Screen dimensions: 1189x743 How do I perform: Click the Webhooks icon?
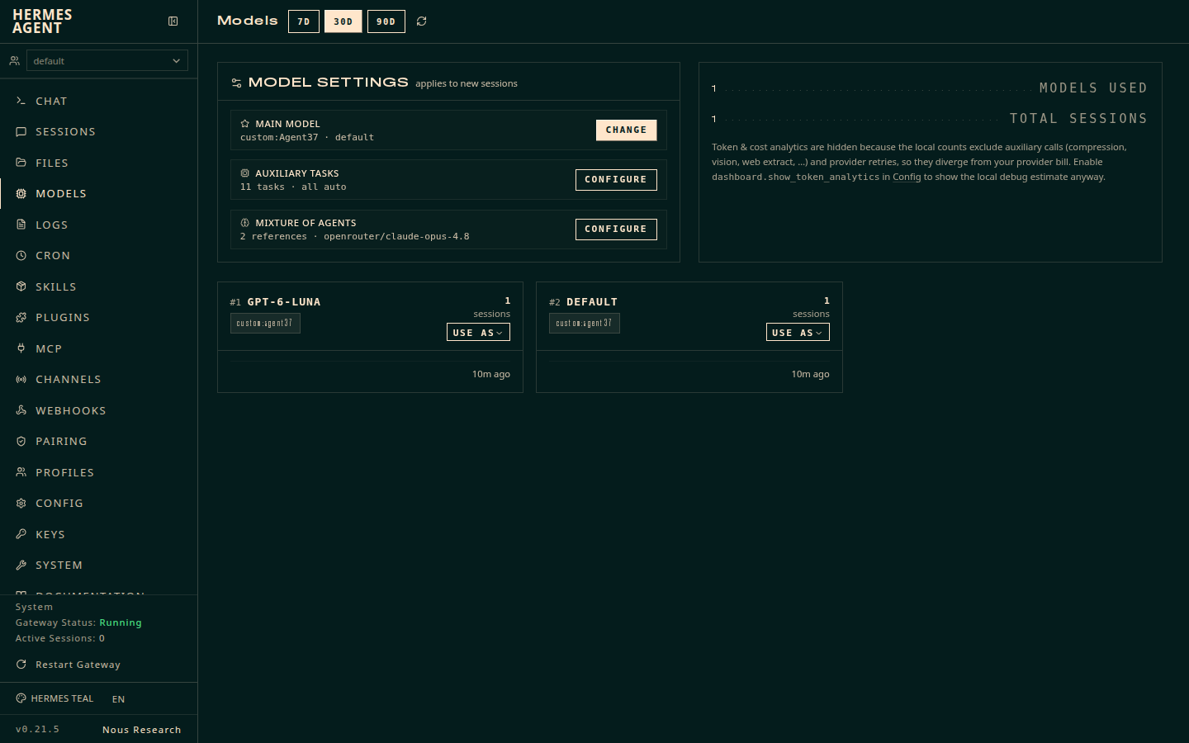[x=21, y=410]
